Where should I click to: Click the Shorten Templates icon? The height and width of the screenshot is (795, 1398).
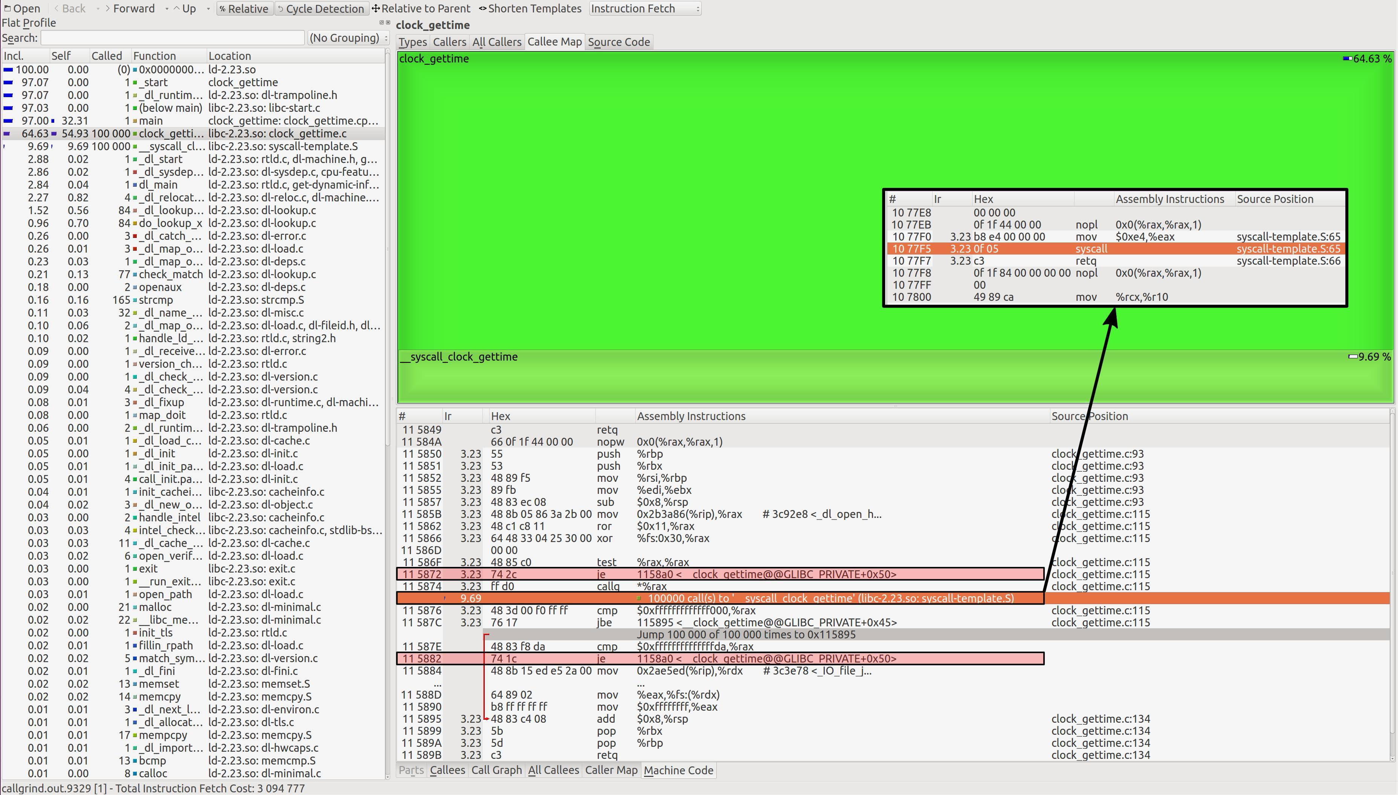coord(482,9)
